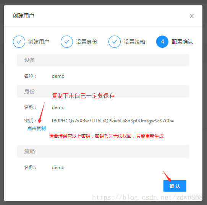Screen dimensions: 207x205
Task: Click the 设置身份 step checkmark circle
Action: point(67,42)
